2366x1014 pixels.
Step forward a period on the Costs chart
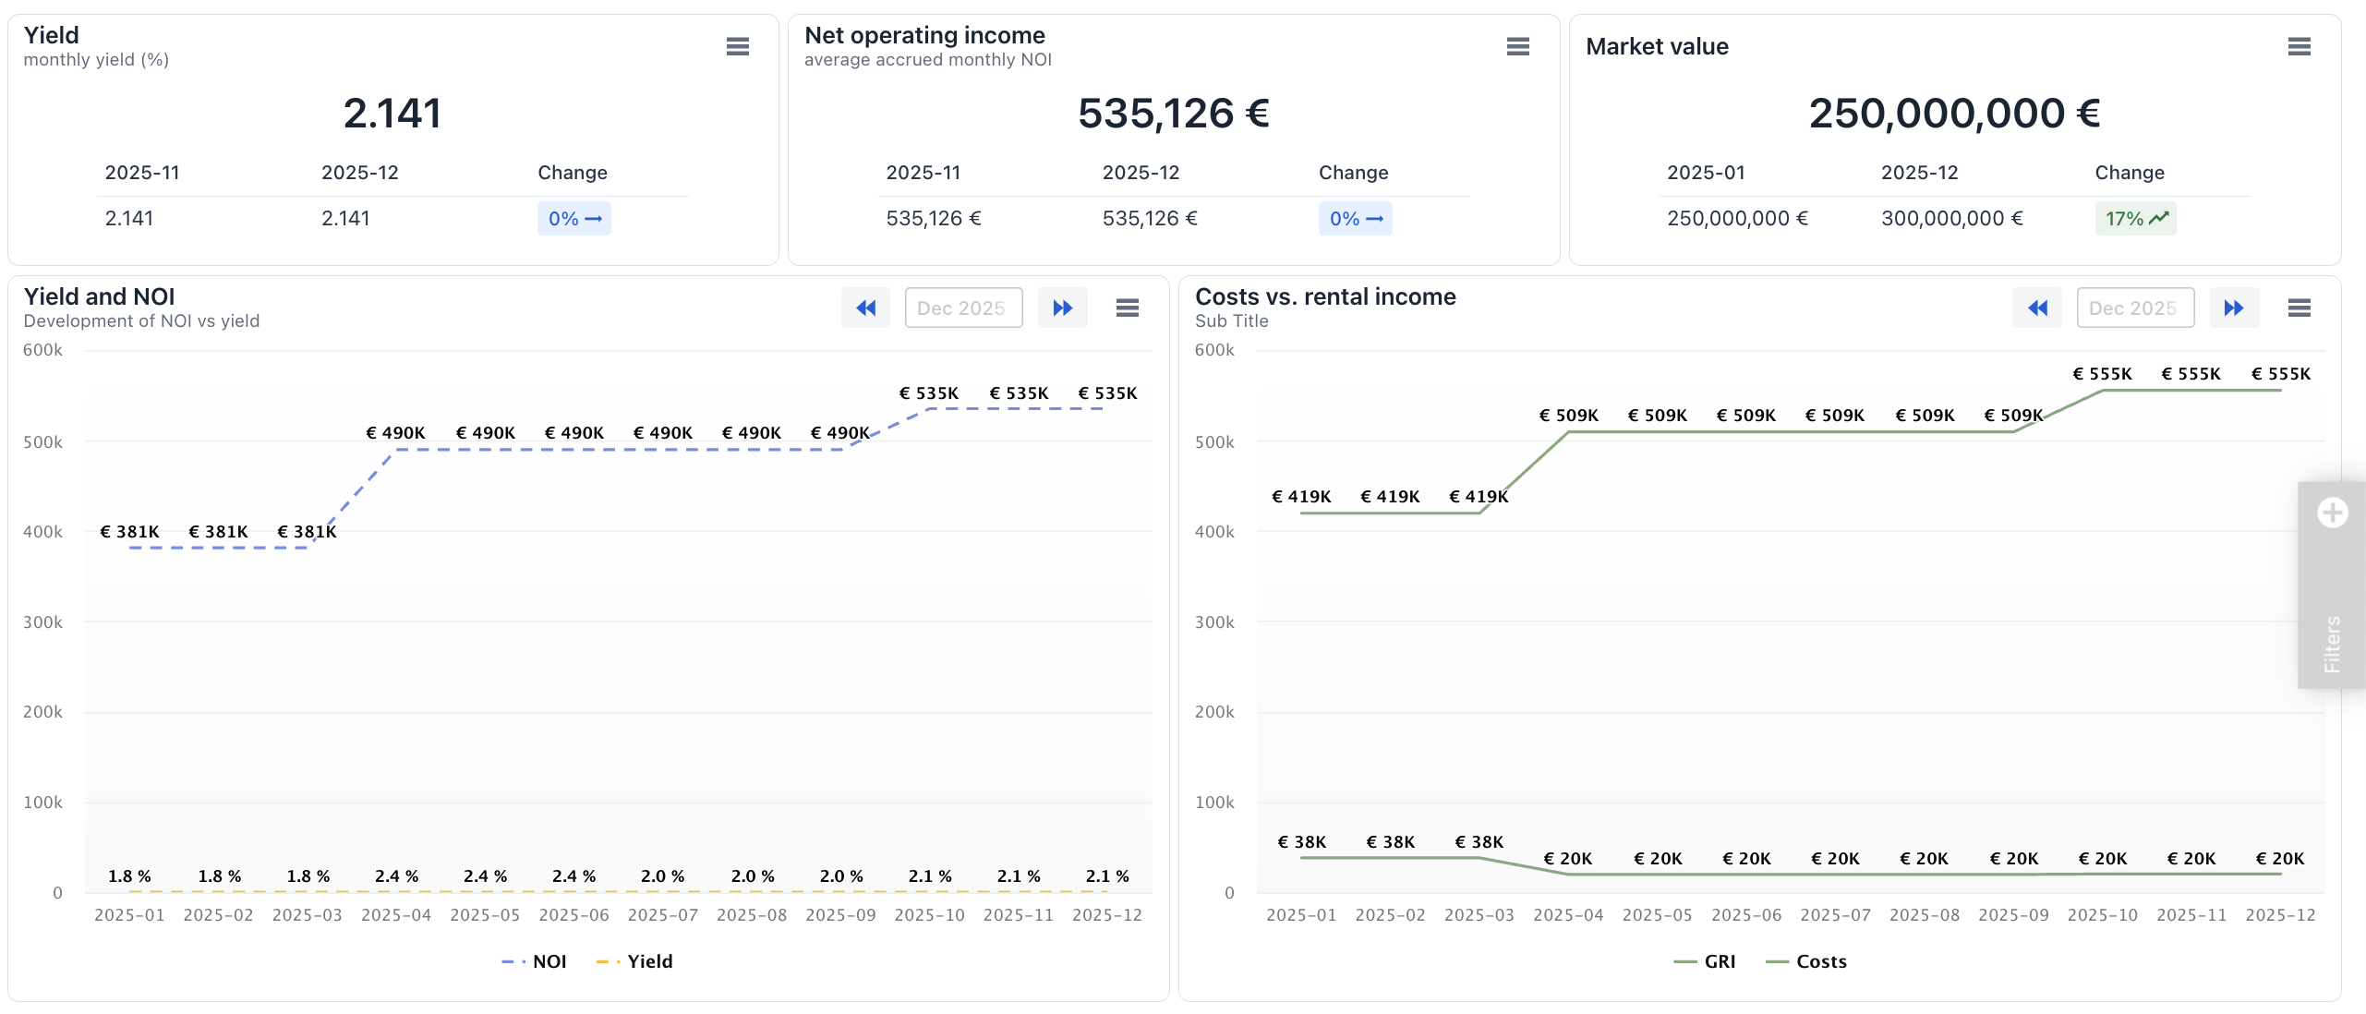click(x=2233, y=308)
